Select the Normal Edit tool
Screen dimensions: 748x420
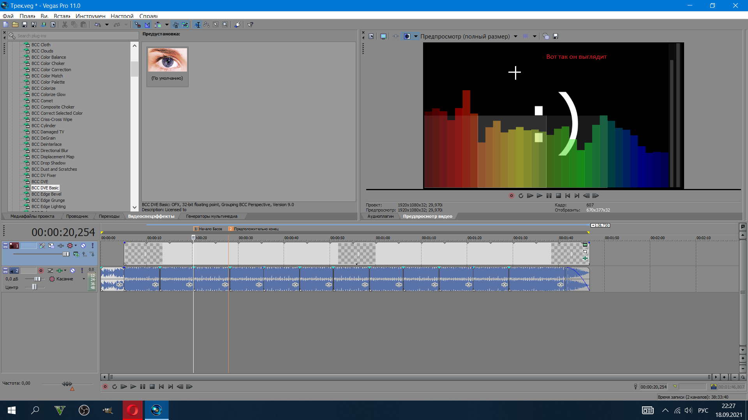click(197, 24)
